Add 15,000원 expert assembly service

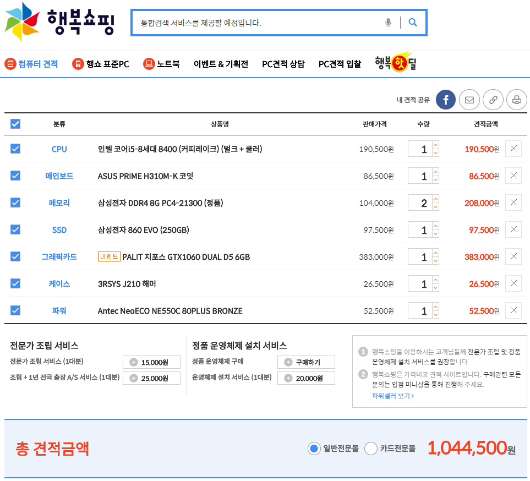pyautogui.click(x=151, y=362)
